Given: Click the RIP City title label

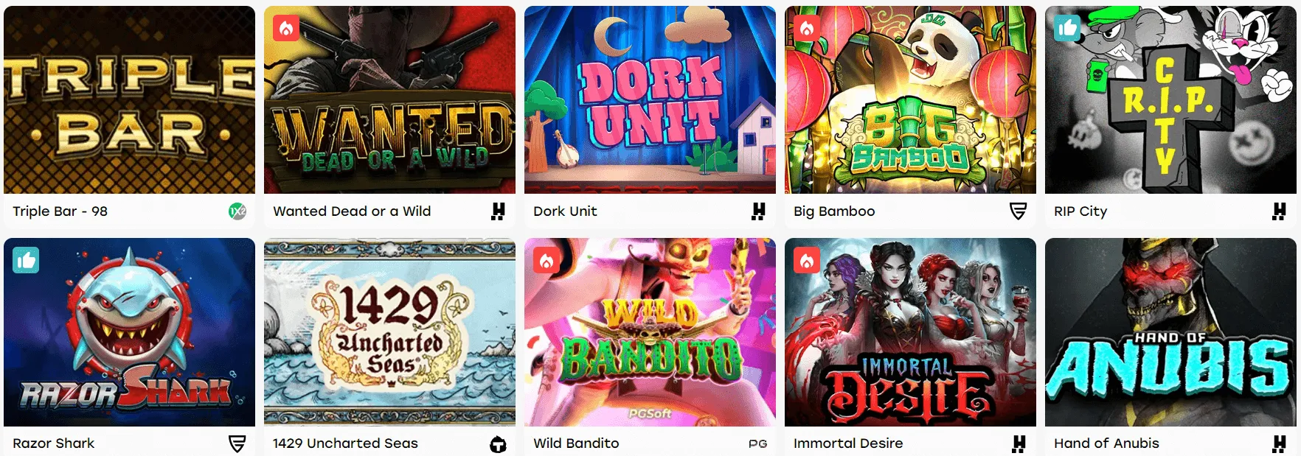Looking at the screenshot, I should pyautogui.click(x=1080, y=211).
